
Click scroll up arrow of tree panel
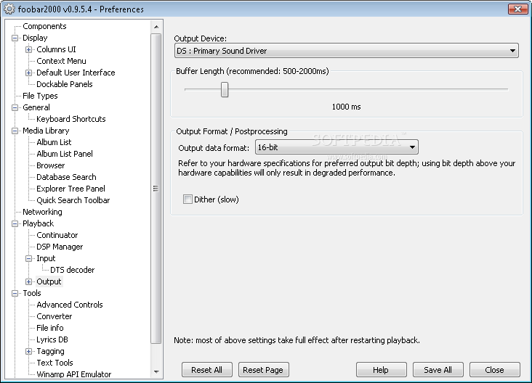(x=156, y=27)
